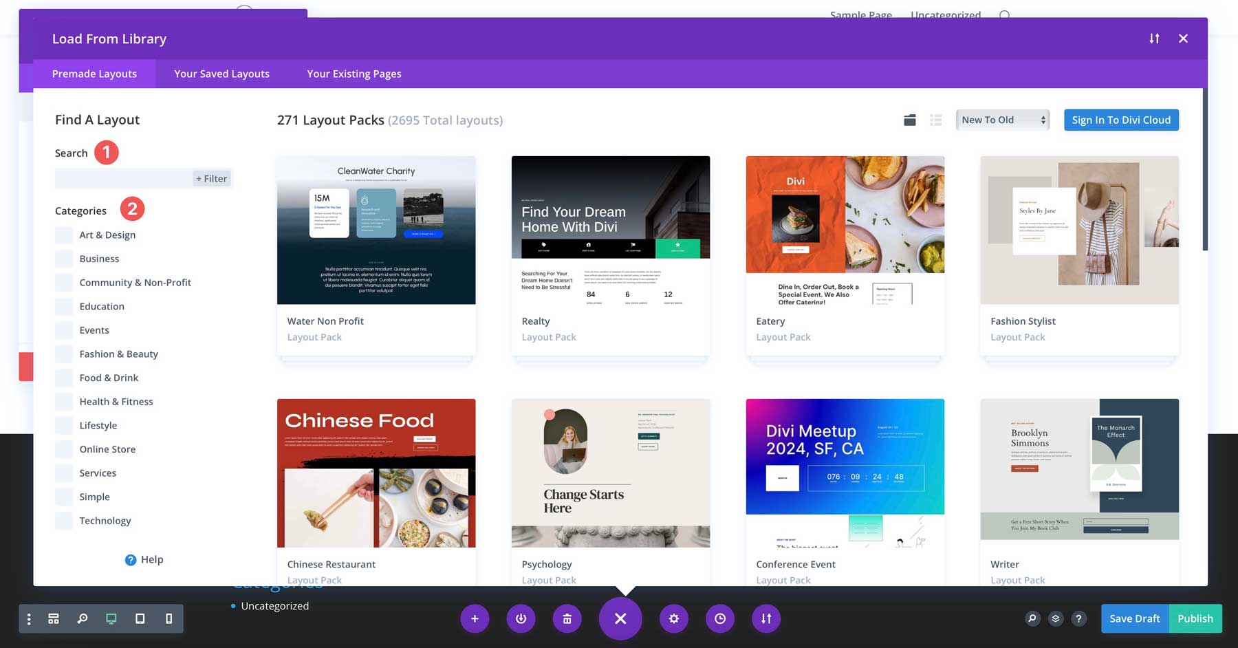
Task: Open the Psychology layout pack thumbnail
Action: (x=611, y=473)
